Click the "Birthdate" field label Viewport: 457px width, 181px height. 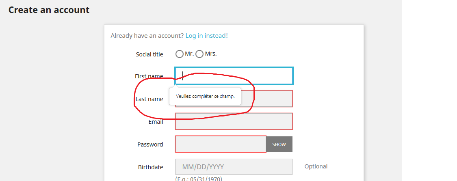click(x=150, y=167)
